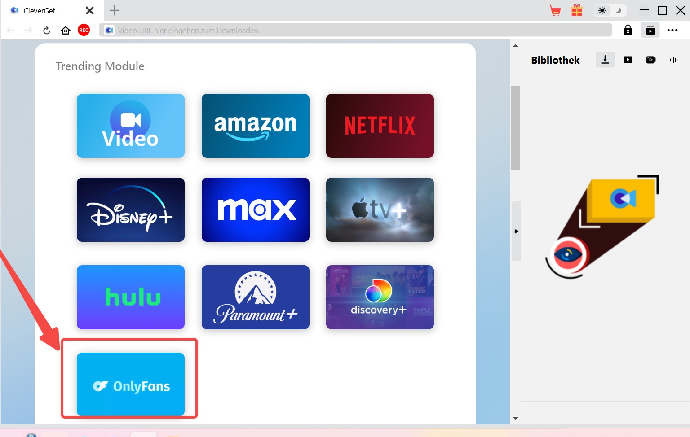Viewport: 690px width, 437px height.
Task: Click the Trending Module heading
Action: coord(100,66)
